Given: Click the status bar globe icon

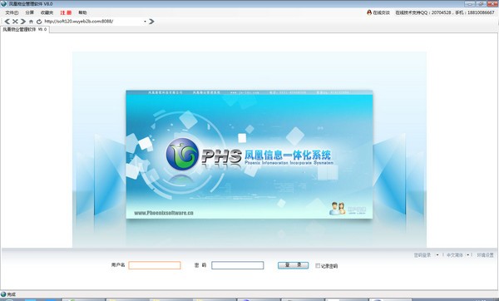Looking at the screenshot, I should click(3, 294).
